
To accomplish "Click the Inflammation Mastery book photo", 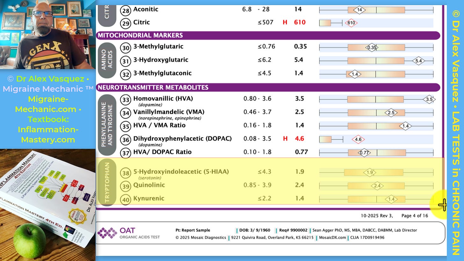I will (48, 205).
